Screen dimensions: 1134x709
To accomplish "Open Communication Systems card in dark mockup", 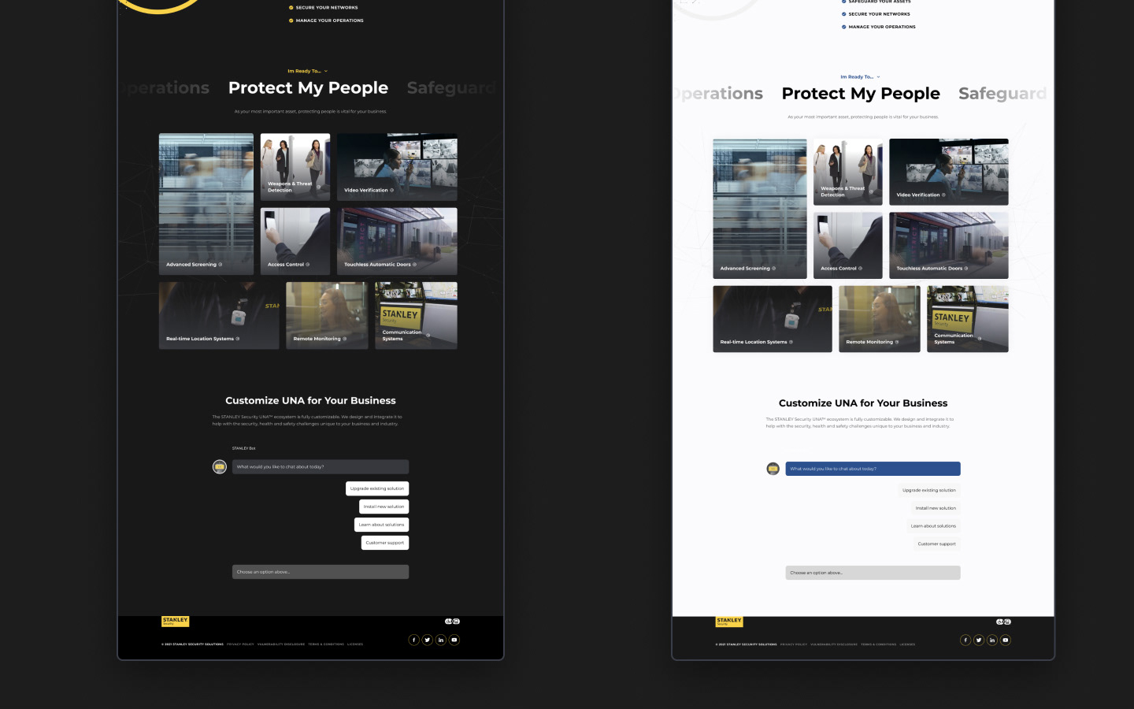I will [416, 315].
